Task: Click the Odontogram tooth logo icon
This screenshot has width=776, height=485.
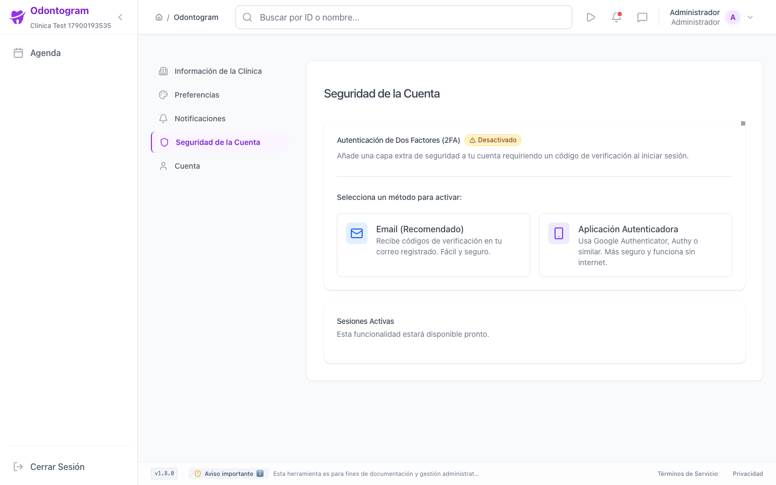Action: pyautogui.click(x=18, y=17)
